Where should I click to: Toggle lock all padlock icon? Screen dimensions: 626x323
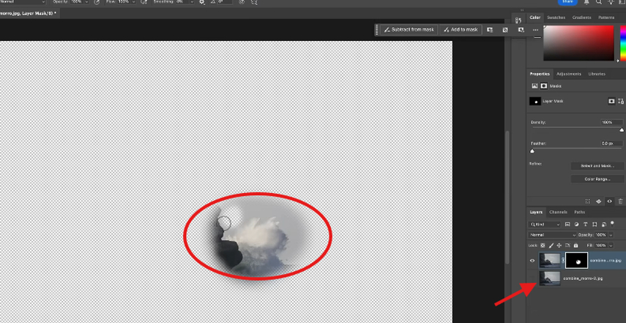(575, 246)
